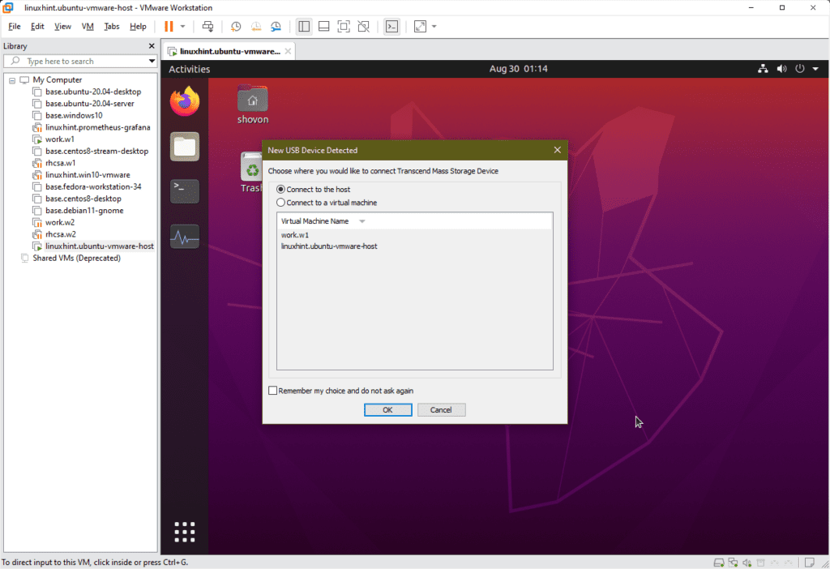Open the pause button dropdown arrow
This screenshot has height=569, width=830.
[182, 26]
